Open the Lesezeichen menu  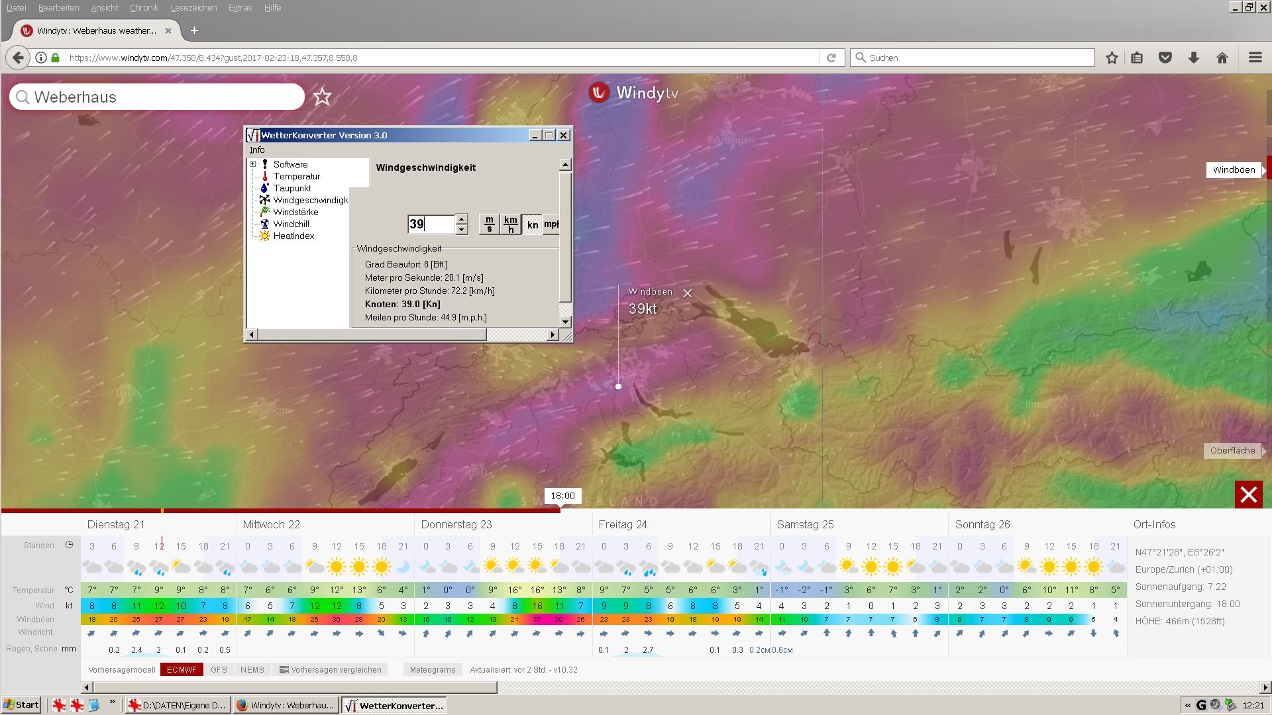click(193, 8)
